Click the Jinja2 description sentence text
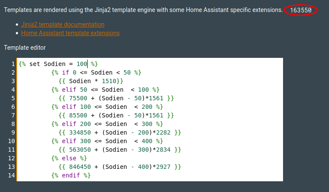This screenshot has height=192, width=329. coord(143,10)
